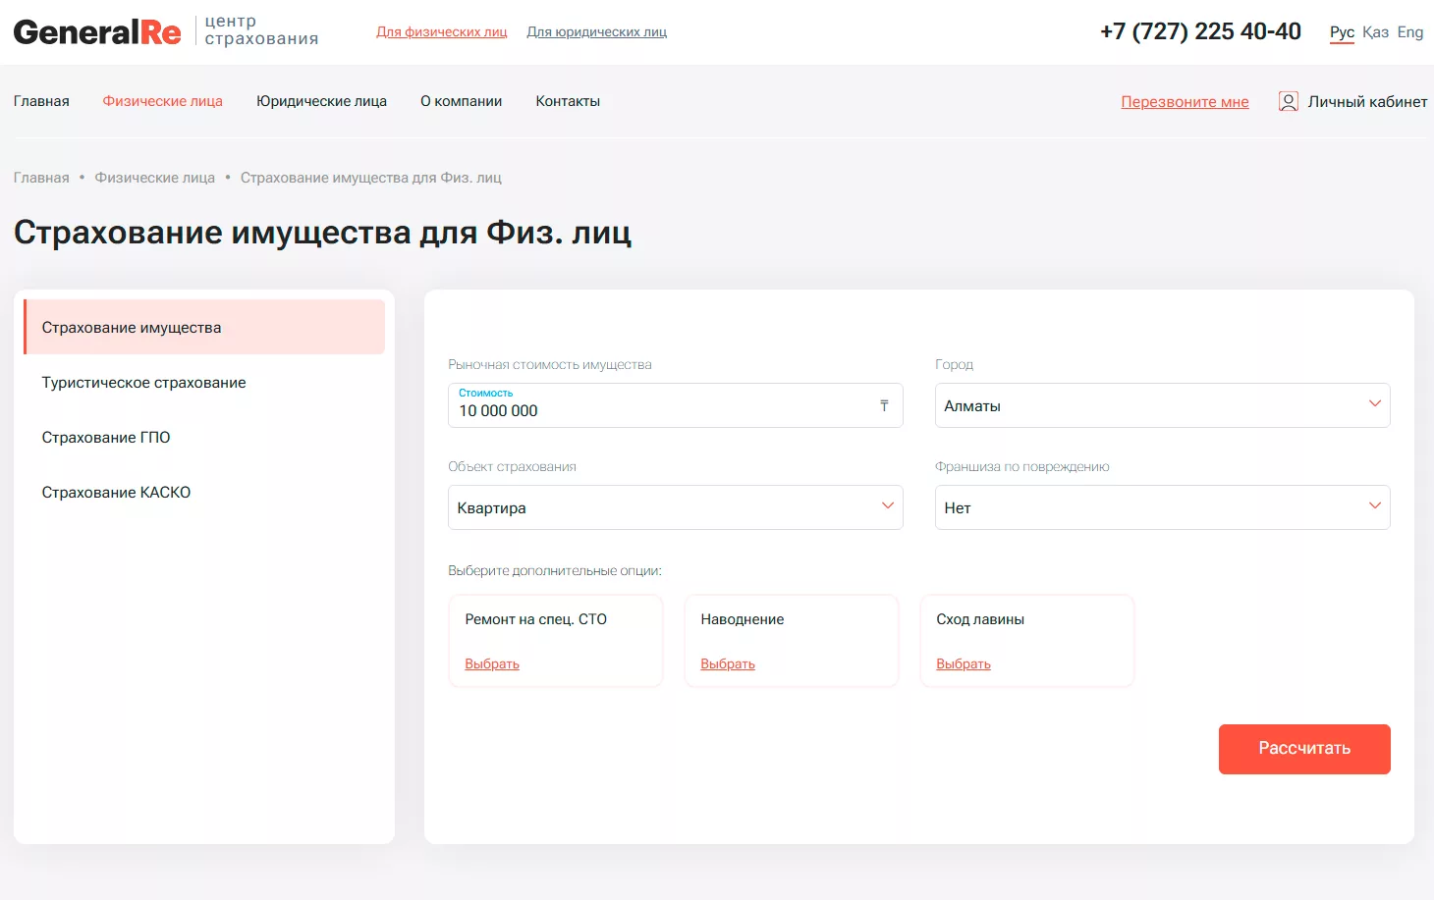The height and width of the screenshot is (900, 1434).
Task: Click the GeneralRe logo
Action: pyautogui.click(x=97, y=32)
